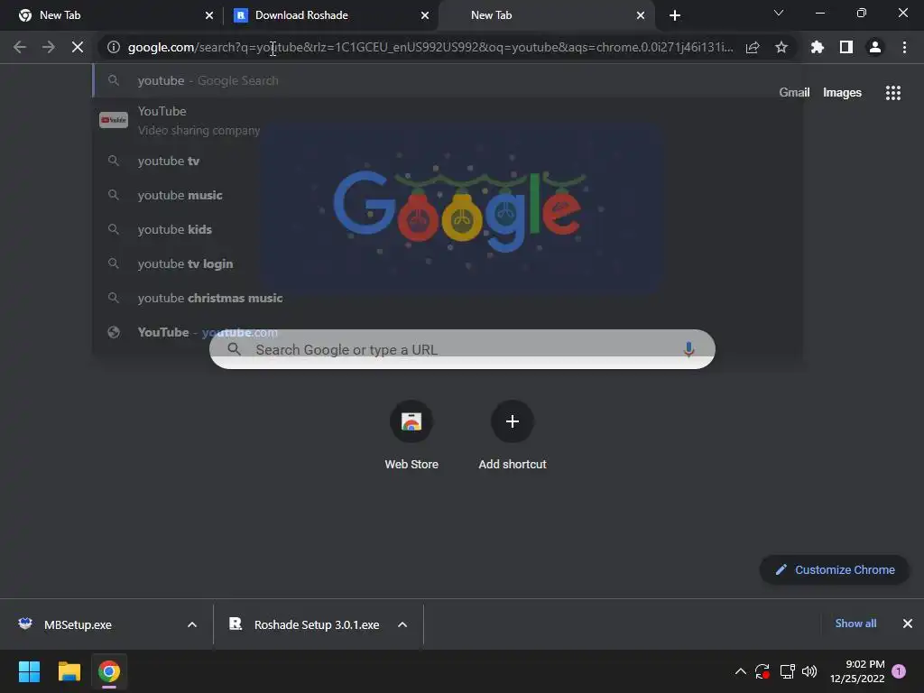Share this page icon in address bar
924x693 pixels.
pos(753,47)
